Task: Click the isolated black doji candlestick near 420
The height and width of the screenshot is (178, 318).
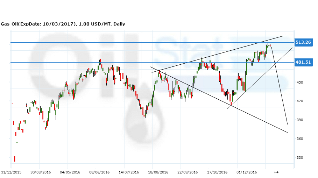Action: (x=28, y=111)
